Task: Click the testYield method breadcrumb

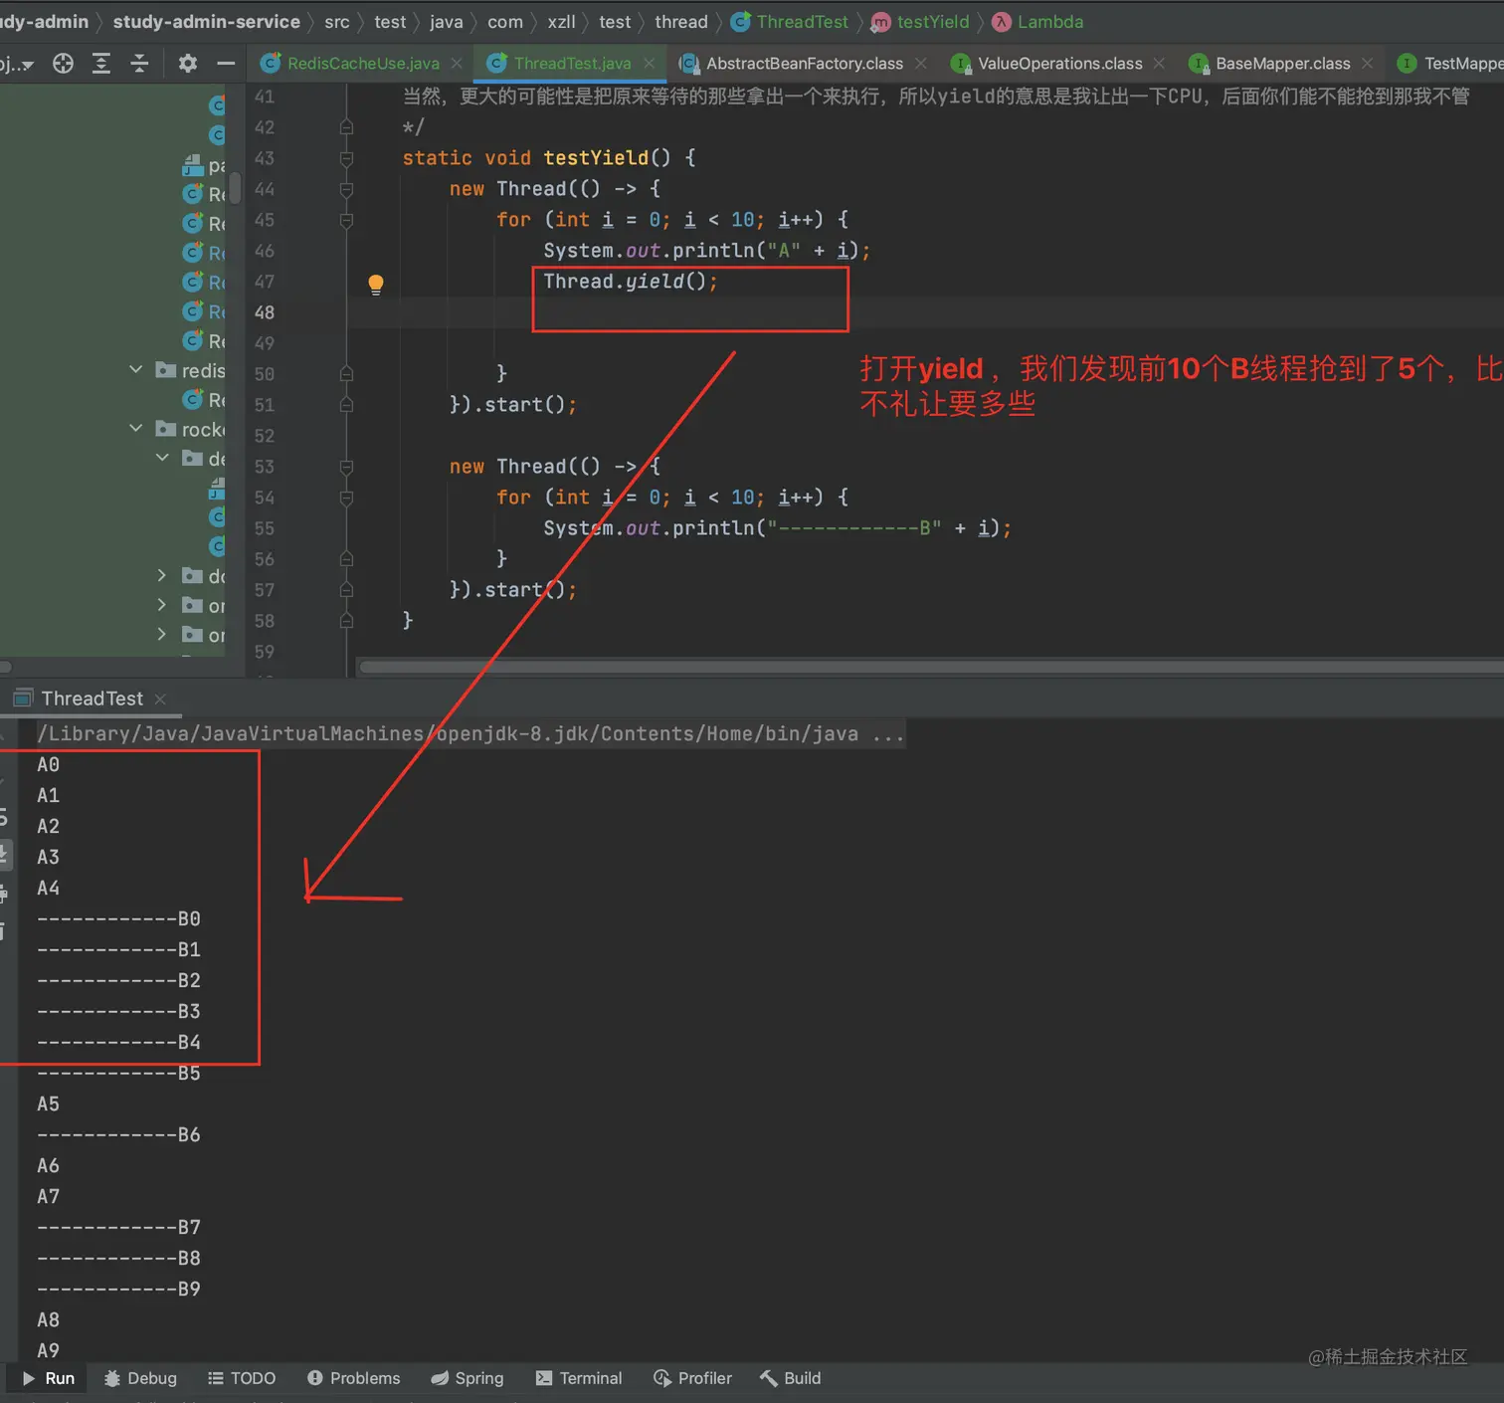Action: (921, 22)
